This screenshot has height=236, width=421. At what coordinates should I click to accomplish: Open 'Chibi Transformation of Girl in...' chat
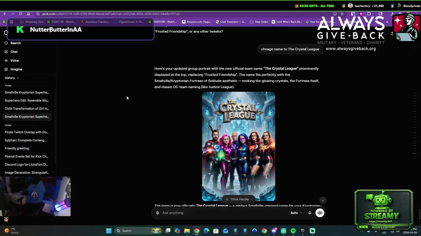[x=27, y=108]
